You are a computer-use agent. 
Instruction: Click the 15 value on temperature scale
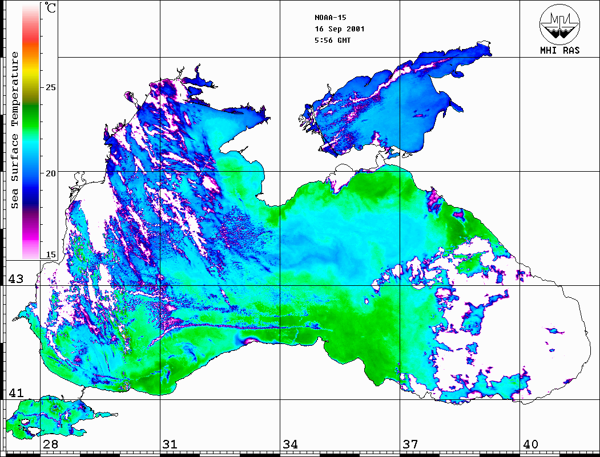click(50, 254)
